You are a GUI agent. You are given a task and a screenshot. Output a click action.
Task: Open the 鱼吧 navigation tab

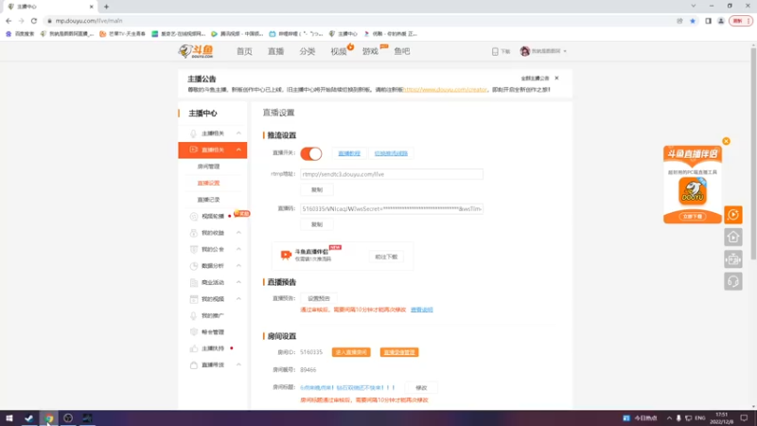coord(401,51)
